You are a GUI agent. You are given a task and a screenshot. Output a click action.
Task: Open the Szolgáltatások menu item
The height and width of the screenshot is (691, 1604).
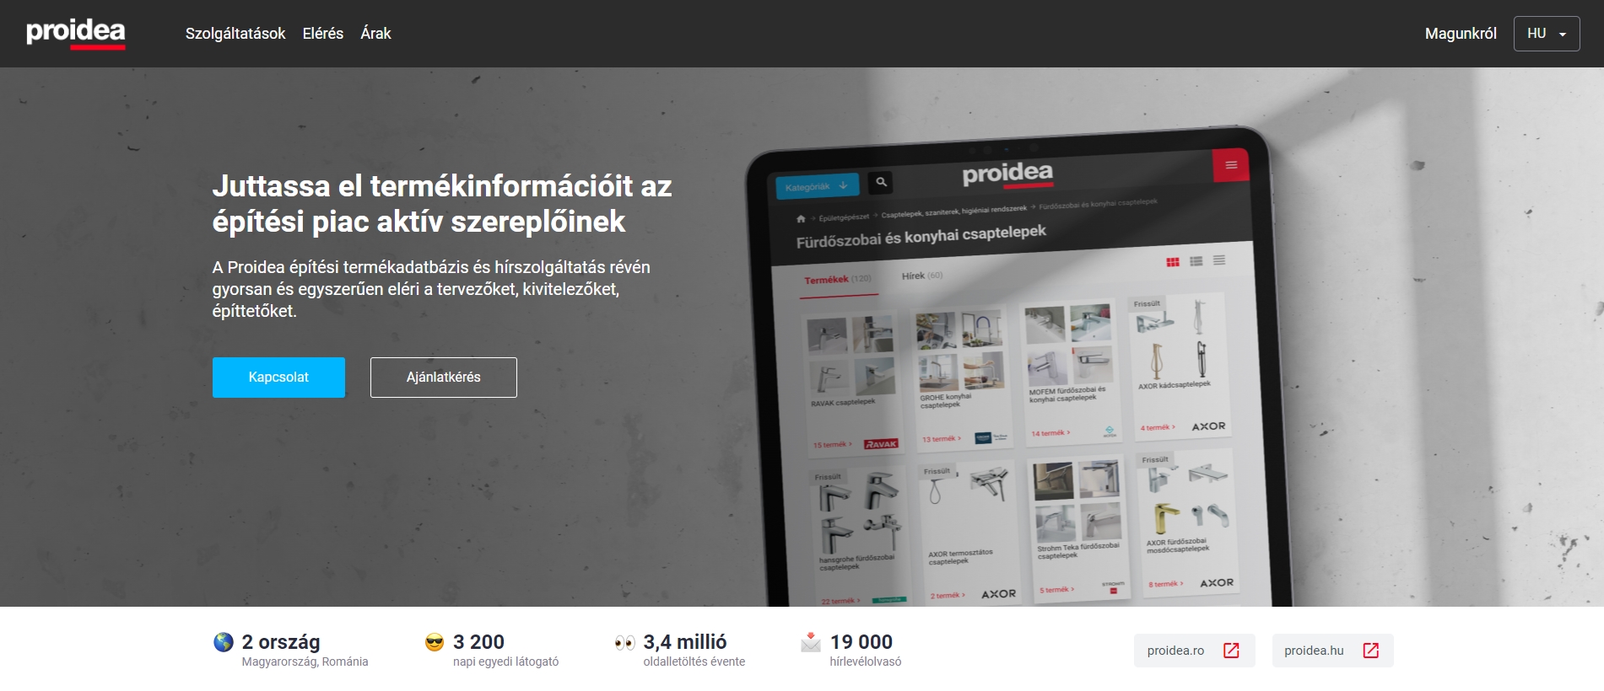pyautogui.click(x=235, y=34)
